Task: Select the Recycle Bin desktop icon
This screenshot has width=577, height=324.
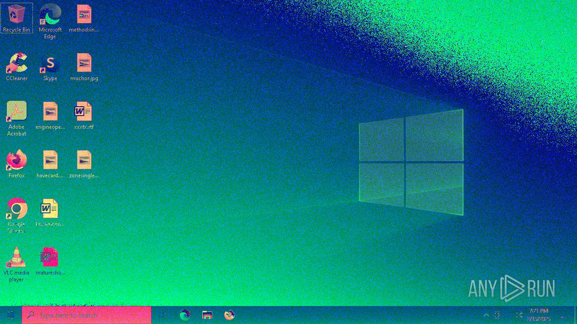Action: [17, 18]
